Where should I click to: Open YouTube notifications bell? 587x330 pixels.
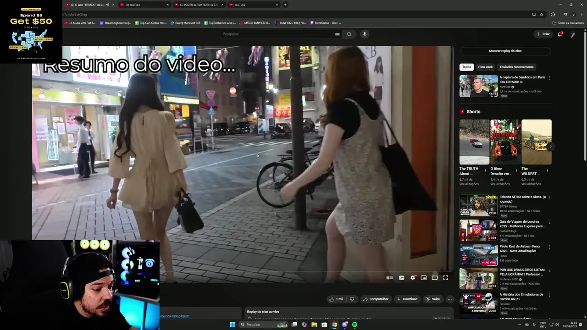[x=560, y=34]
